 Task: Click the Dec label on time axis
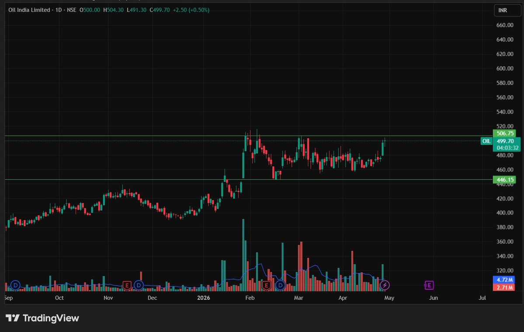153,297
